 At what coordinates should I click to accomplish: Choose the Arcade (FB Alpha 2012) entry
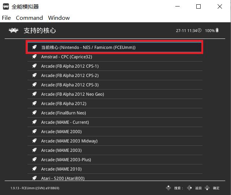click(115, 104)
